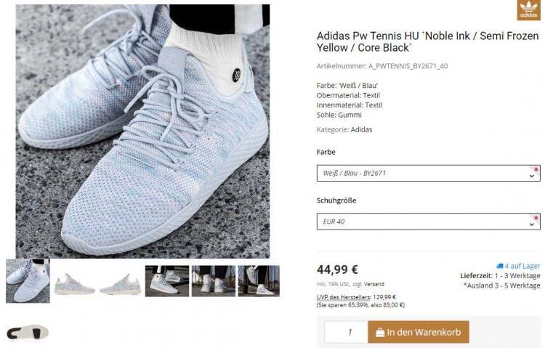
Task: Select the side-view shoe thumbnail facing right
Action: click(74, 284)
